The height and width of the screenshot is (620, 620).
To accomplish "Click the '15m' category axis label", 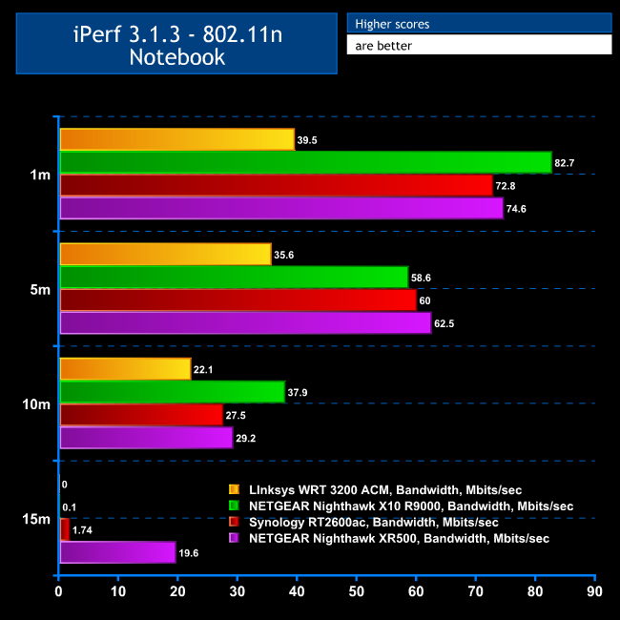I will point(36,519).
